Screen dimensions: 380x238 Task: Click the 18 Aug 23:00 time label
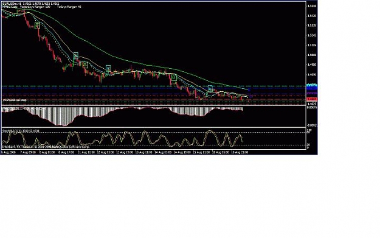tap(240, 152)
